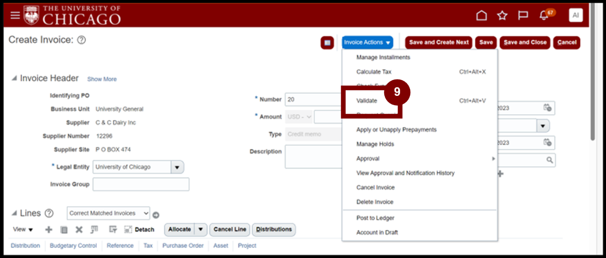This screenshot has height=258, width=606.
Task: Click the Save and Create Next button
Action: click(439, 43)
